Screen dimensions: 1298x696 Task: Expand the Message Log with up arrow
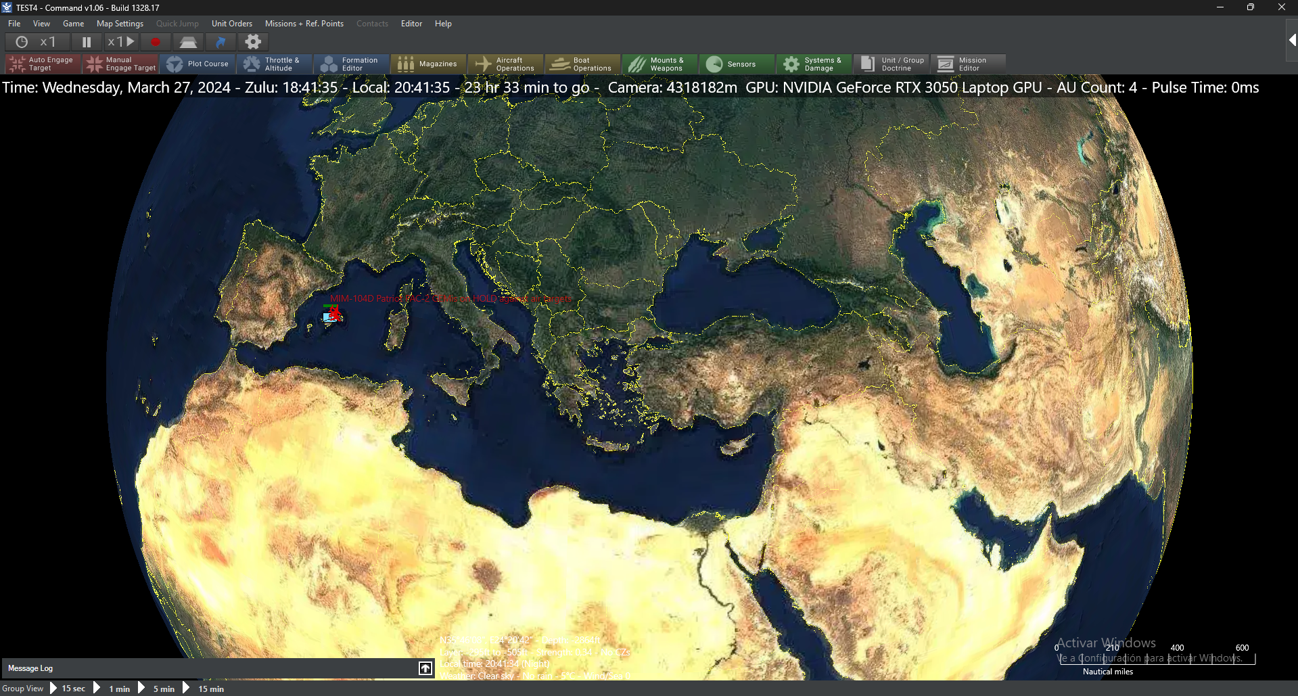point(425,668)
